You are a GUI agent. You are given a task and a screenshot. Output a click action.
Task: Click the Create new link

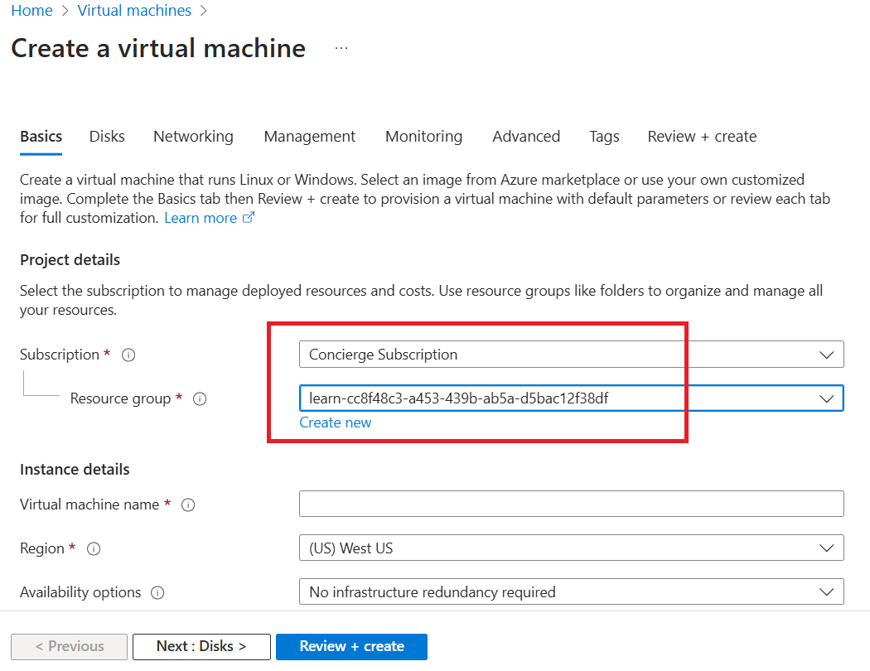(335, 422)
